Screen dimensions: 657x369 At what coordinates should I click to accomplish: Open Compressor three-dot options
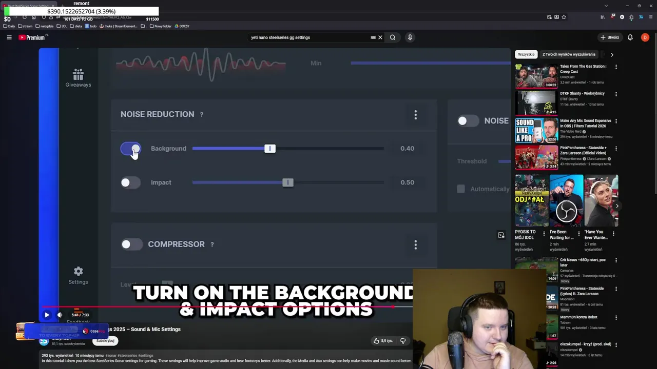[x=416, y=245]
